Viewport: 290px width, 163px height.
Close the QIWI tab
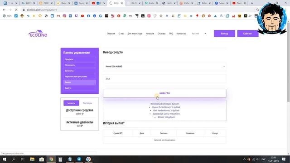click(52, 3)
